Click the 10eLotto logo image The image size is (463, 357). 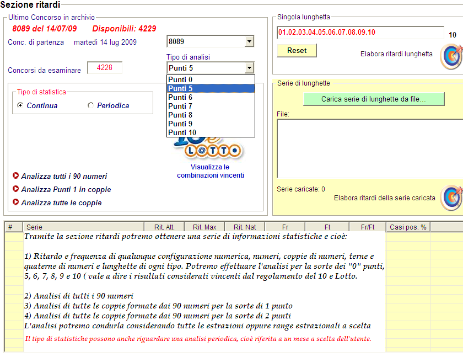209,148
